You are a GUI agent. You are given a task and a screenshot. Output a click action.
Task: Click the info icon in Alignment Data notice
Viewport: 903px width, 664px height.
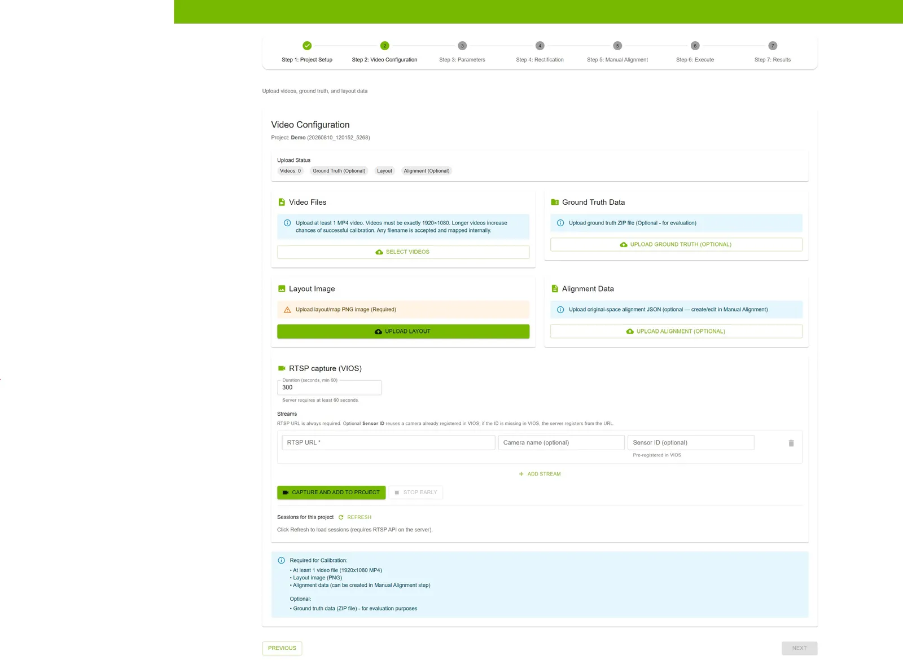click(560, 310)
